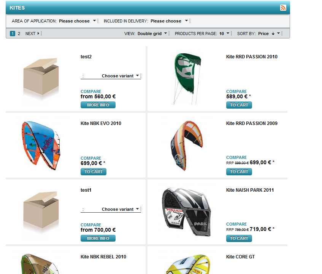Click MORE INFO for the test1 product
322x274 pixels.
coord(98,238)
